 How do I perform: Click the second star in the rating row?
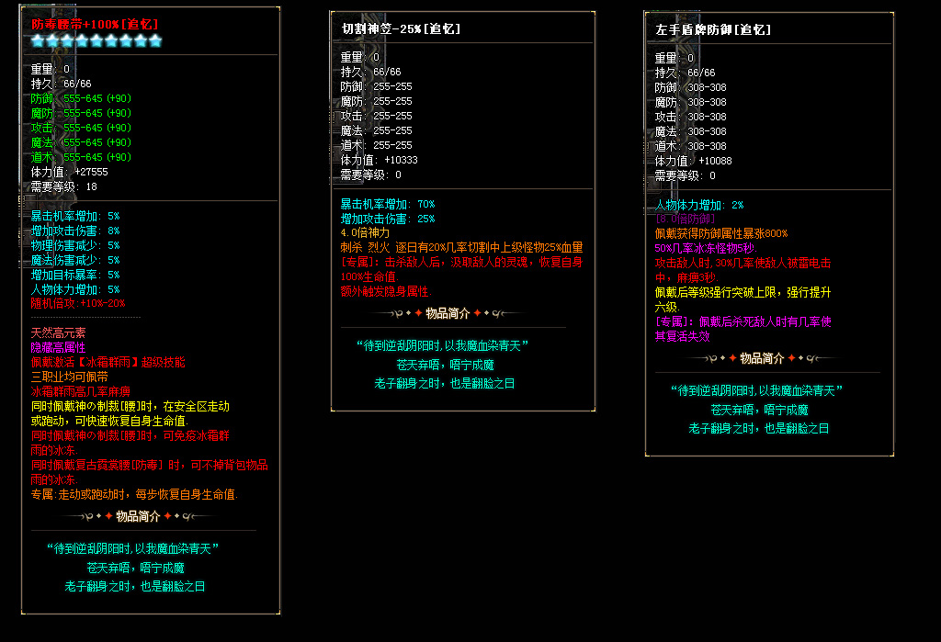point(52,40)
